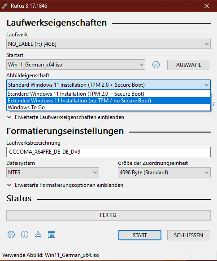Image resolution: width=217 pixels, height=261 pixels.
Task: Collapse the Abbildeigenschaft dropdown
Action: point(108,85)
